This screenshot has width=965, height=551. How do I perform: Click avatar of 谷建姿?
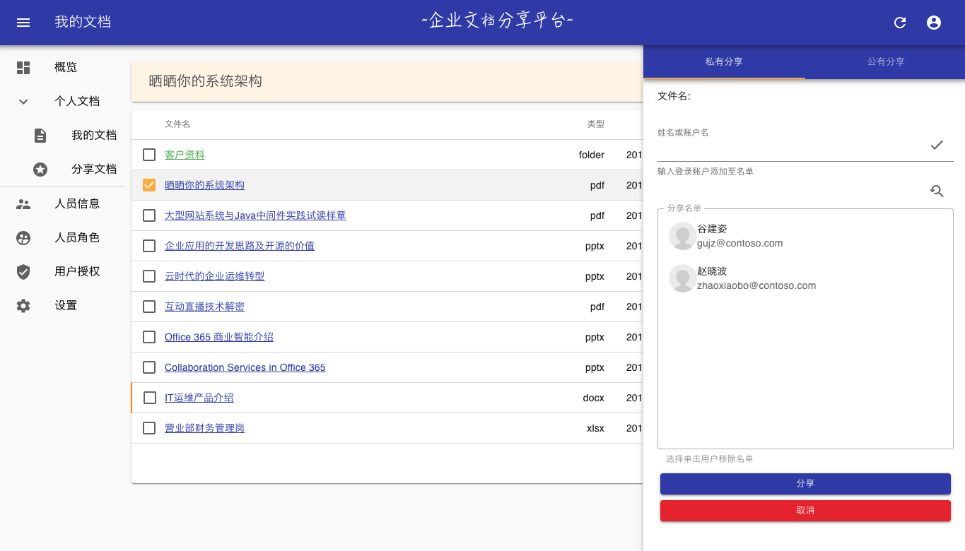click(x=683, y=236)
